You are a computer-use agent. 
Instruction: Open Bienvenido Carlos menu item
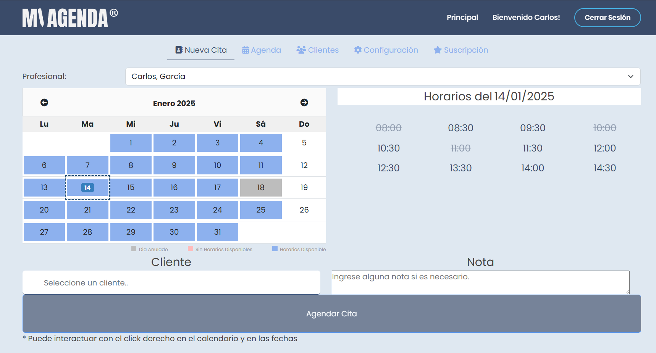pyautogui.click(x=526, y=18)
